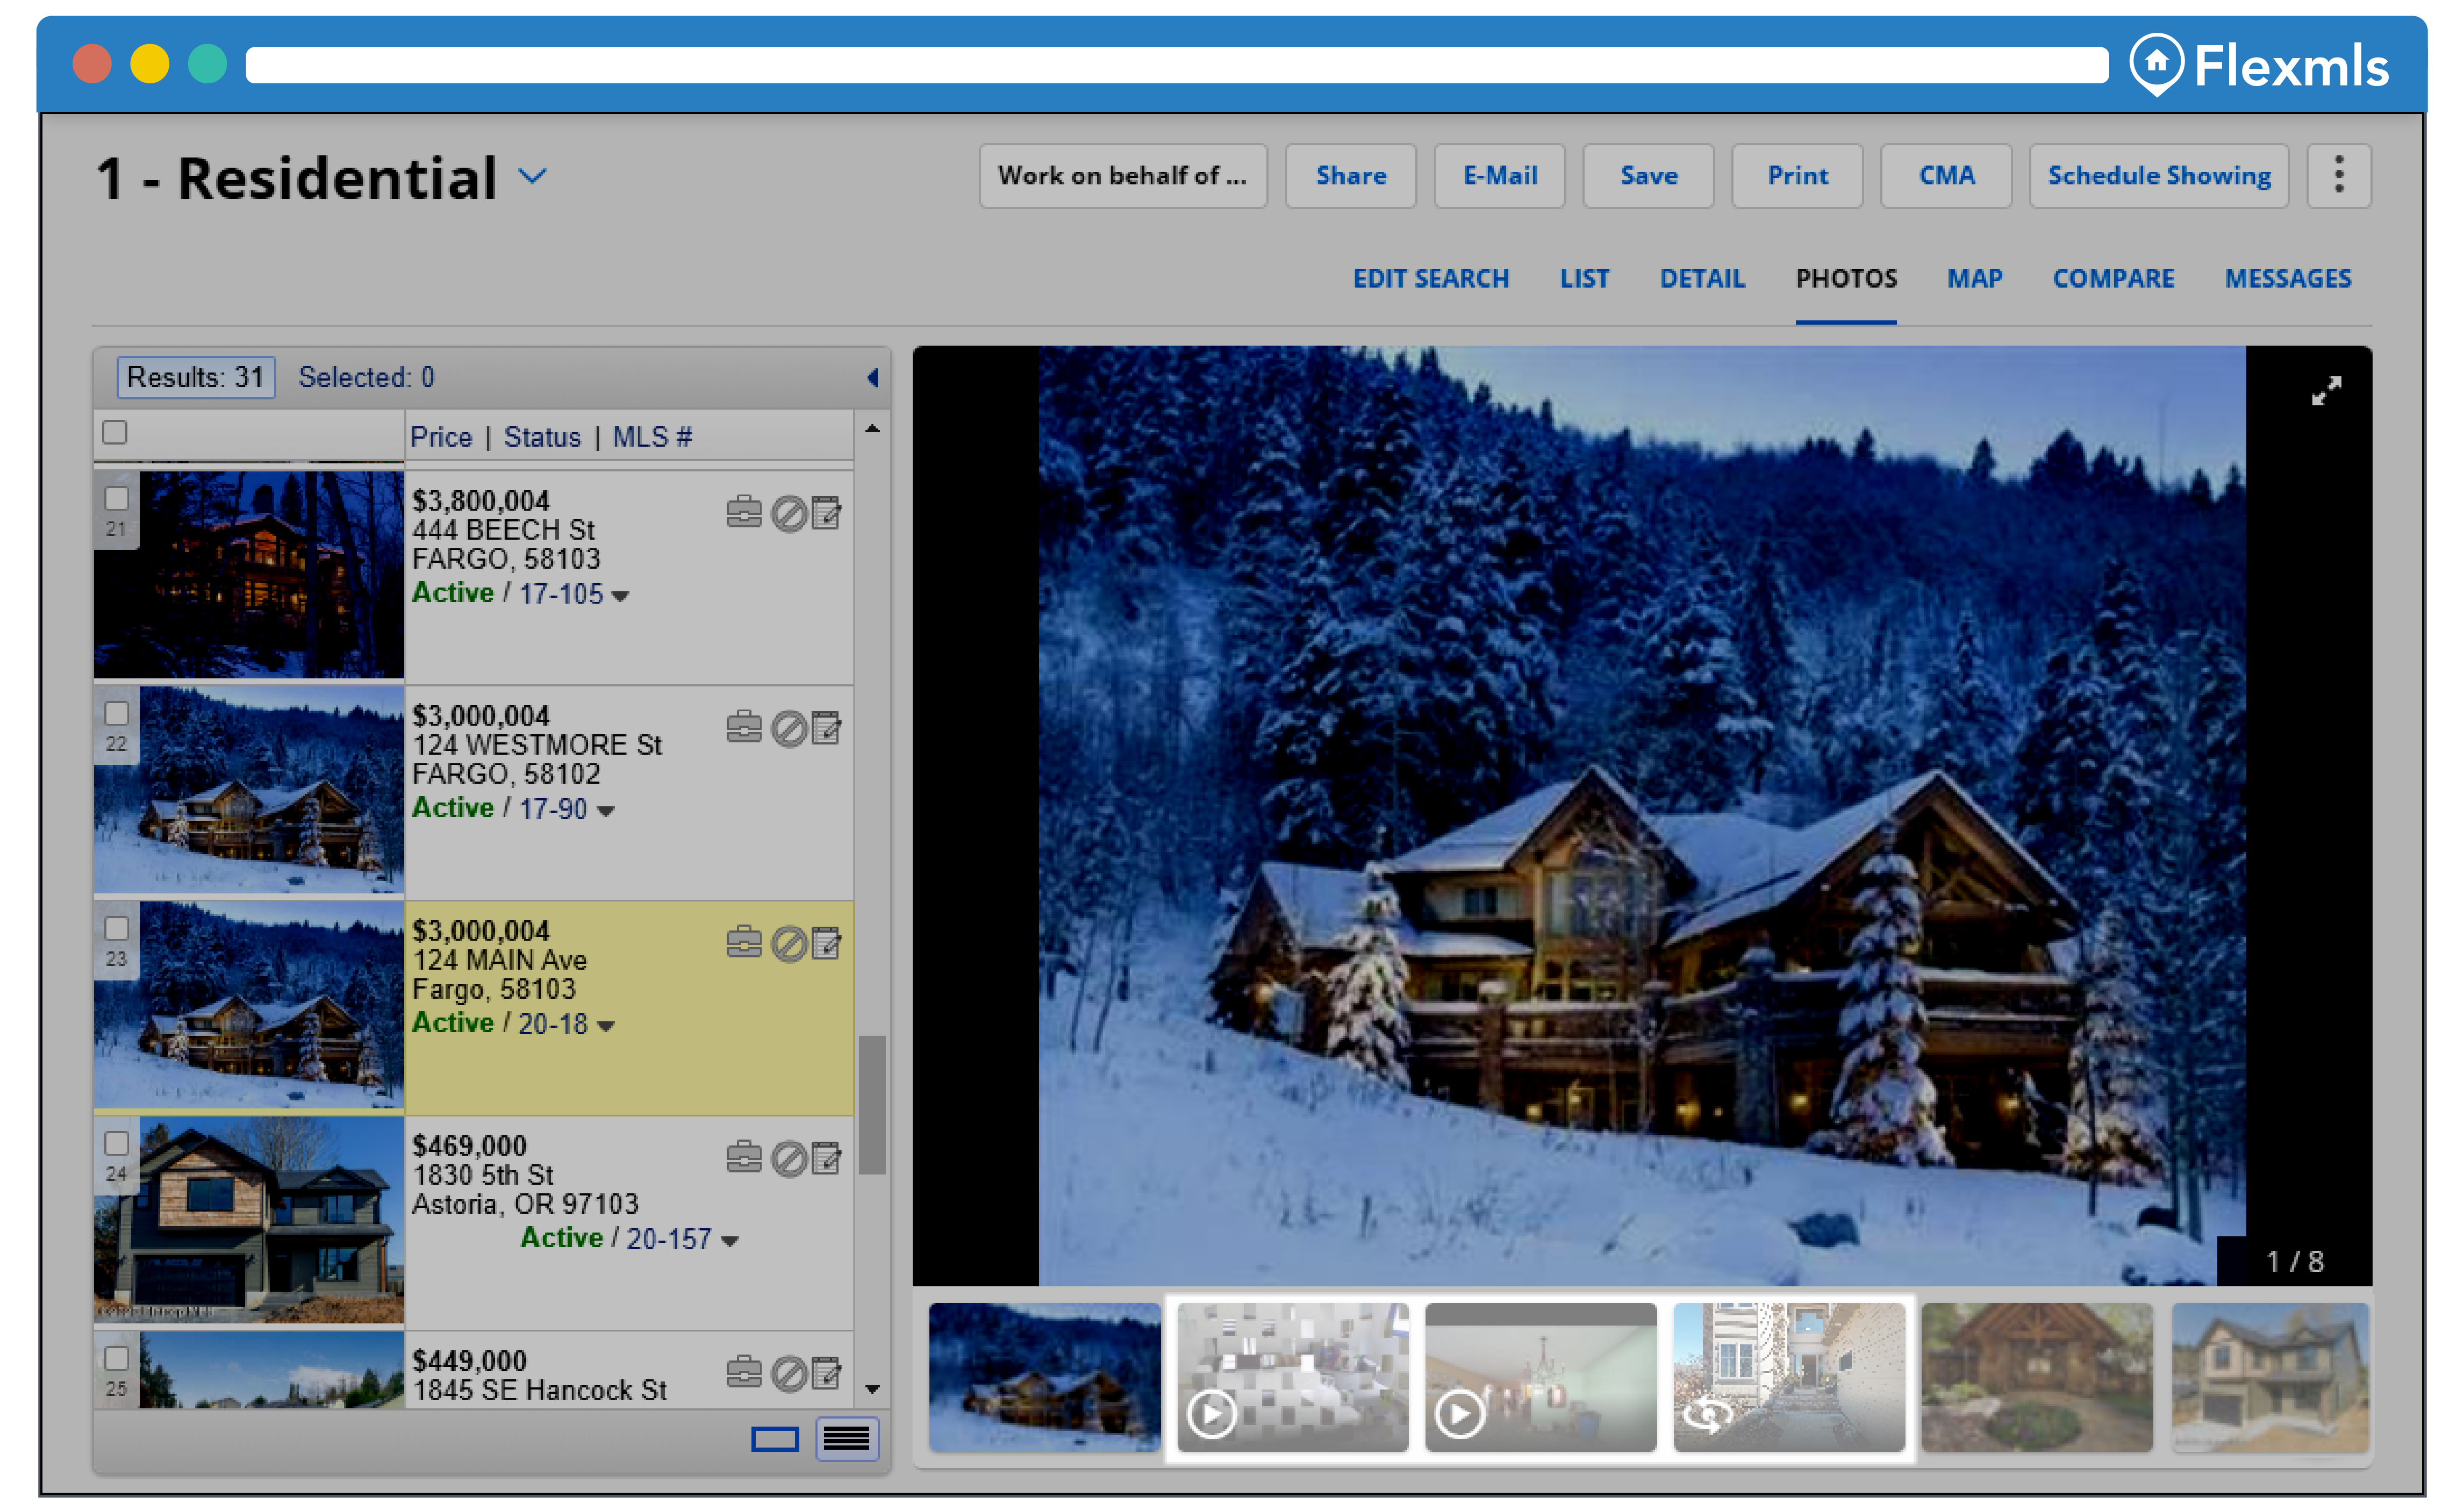This screenshot has height=1511, width=2464.
Task: Click the reject icon for 124 WESTMORE St
Action: tap(789, 728)
